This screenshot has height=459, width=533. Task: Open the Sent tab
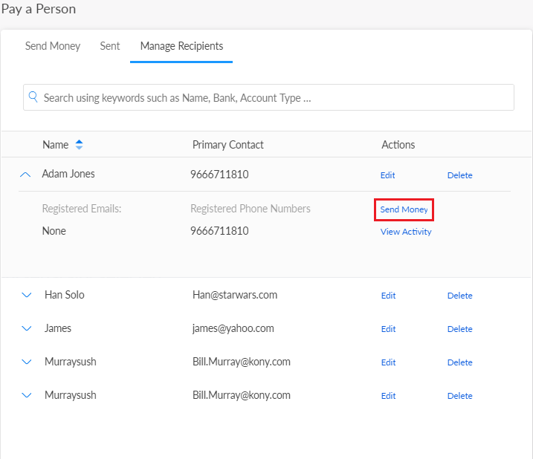click(x=110, y=46)
